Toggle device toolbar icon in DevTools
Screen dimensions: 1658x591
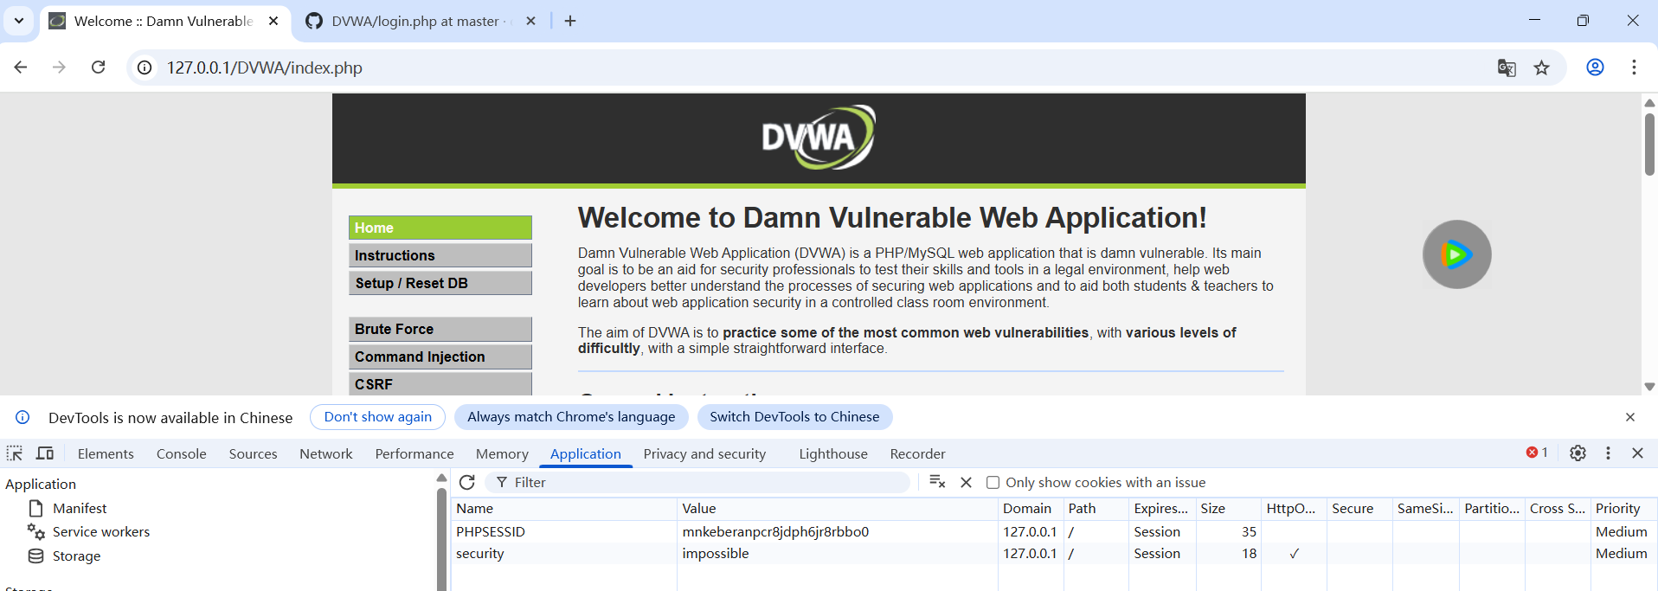pos(45,453)
